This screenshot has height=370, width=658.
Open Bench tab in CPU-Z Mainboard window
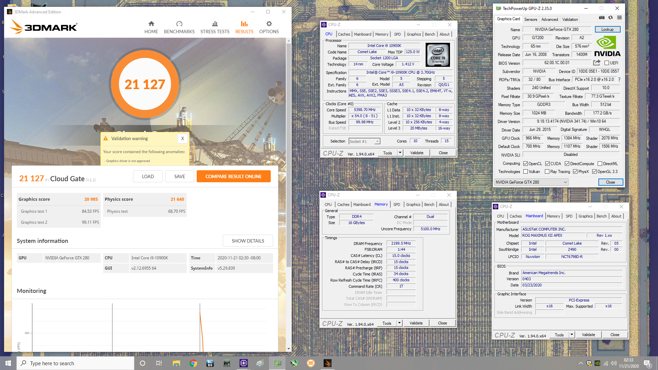[x=601, y=216]
